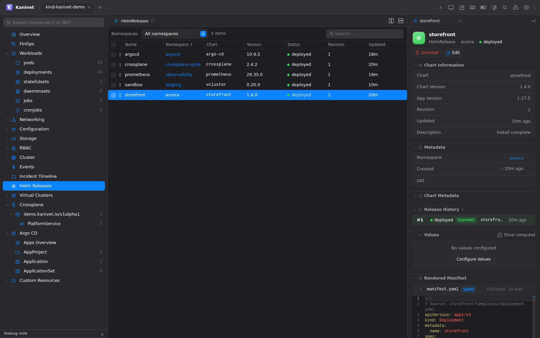Image resolution: width=540 pixels, height=338 pixels.
Task: Collapse the Release History section
Action: pyautogui.click(x=415, y=210)
